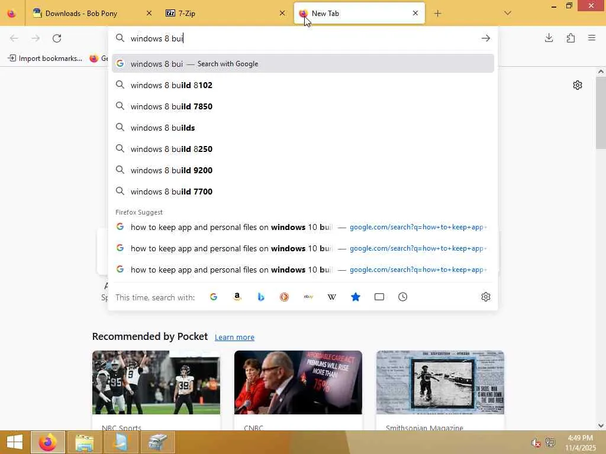Image resolution: width=606 pixels, height=454 pixels.
Task: Search this time with Wikipedia icon
Action: point(332,297)
